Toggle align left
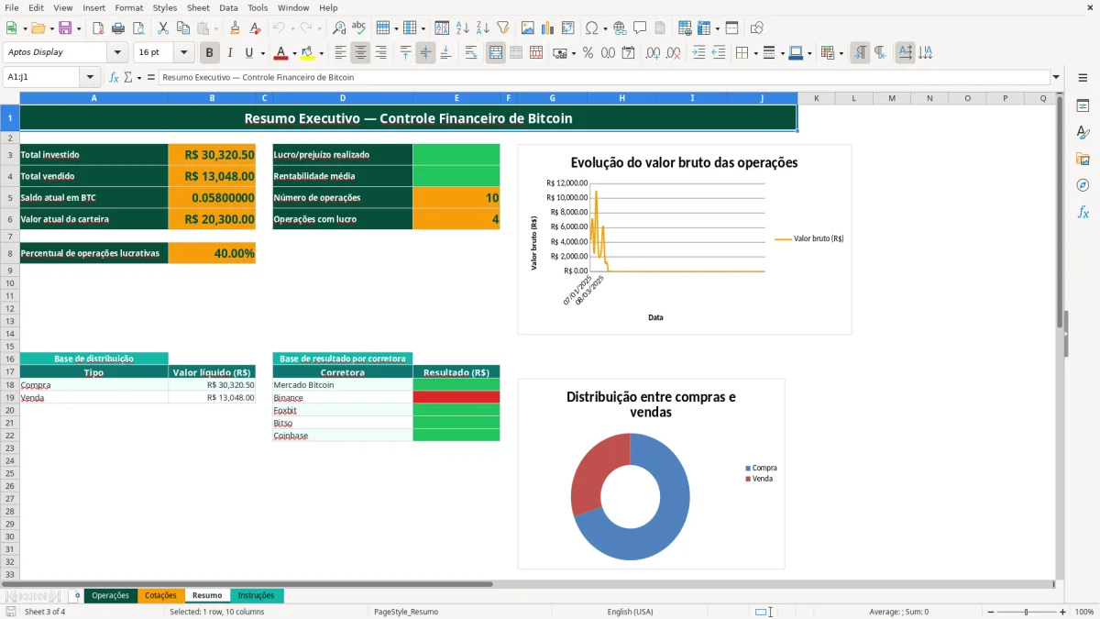This screenshot has width=1100, height=619. coord(340,53)
